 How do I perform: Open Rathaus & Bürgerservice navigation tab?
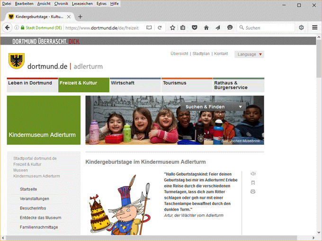(239, 85)
